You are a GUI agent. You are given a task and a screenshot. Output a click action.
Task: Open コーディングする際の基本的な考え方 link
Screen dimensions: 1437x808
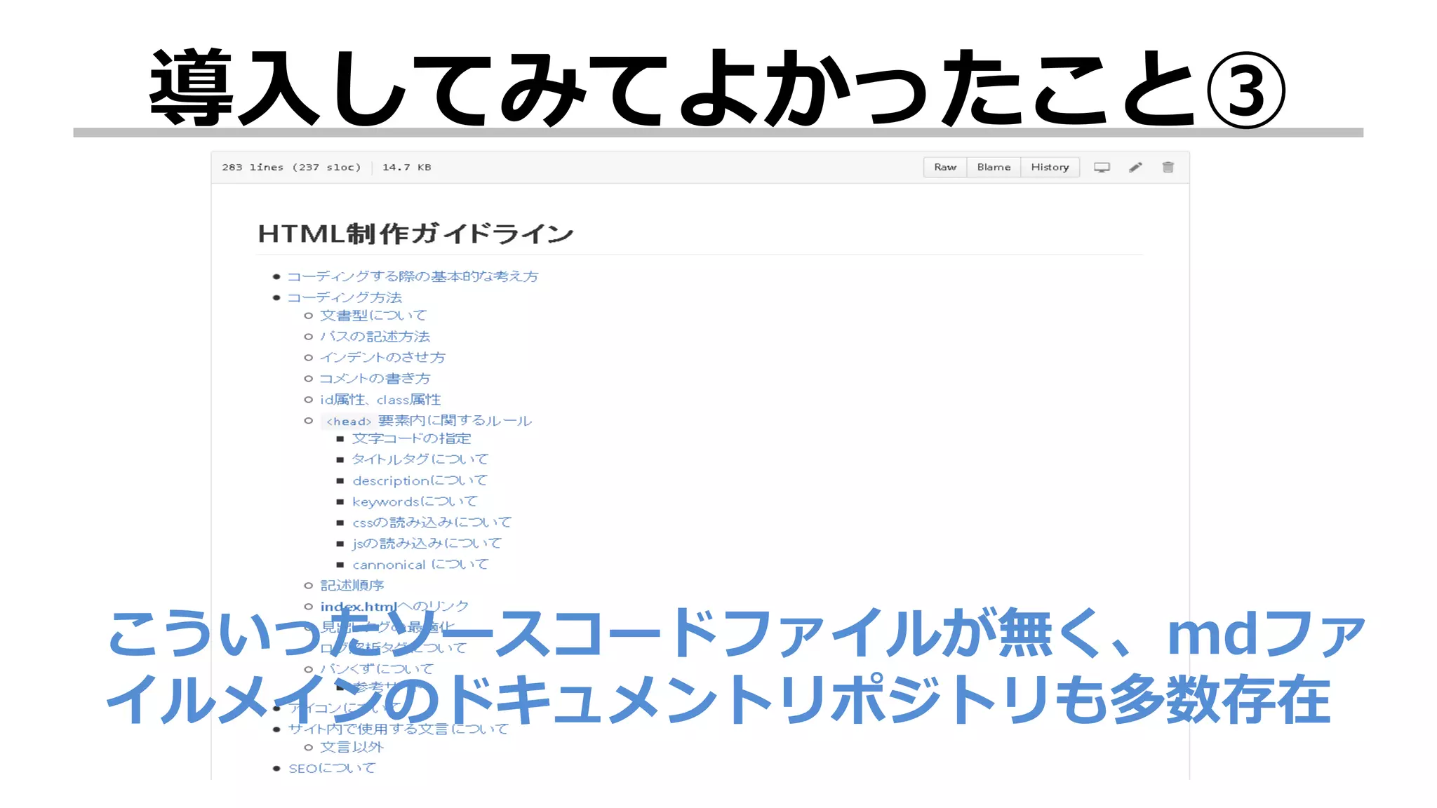413,276
